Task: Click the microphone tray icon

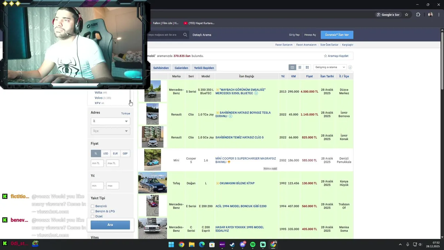Action: click(x=408, y=244)
